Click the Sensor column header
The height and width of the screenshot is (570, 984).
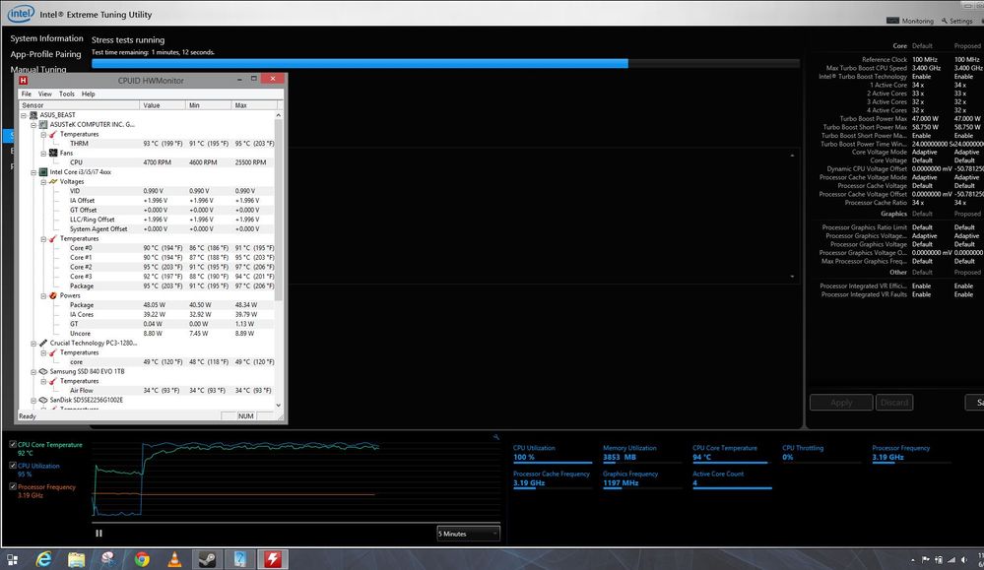click(80, 105)
